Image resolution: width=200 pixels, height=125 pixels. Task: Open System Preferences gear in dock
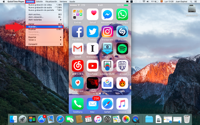tap(107, 119)
